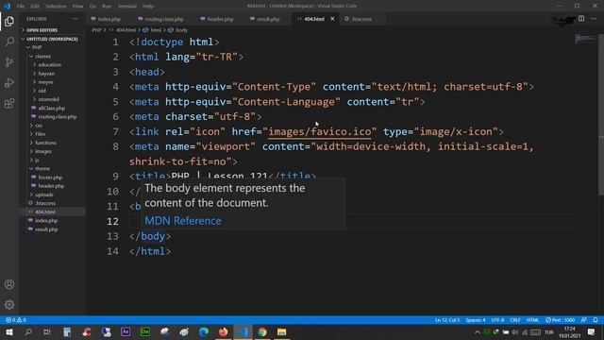This screenshot has height=340, width=604.
Task: Click the Ln 12, Col 5 status item
Action: pos(447,320)
